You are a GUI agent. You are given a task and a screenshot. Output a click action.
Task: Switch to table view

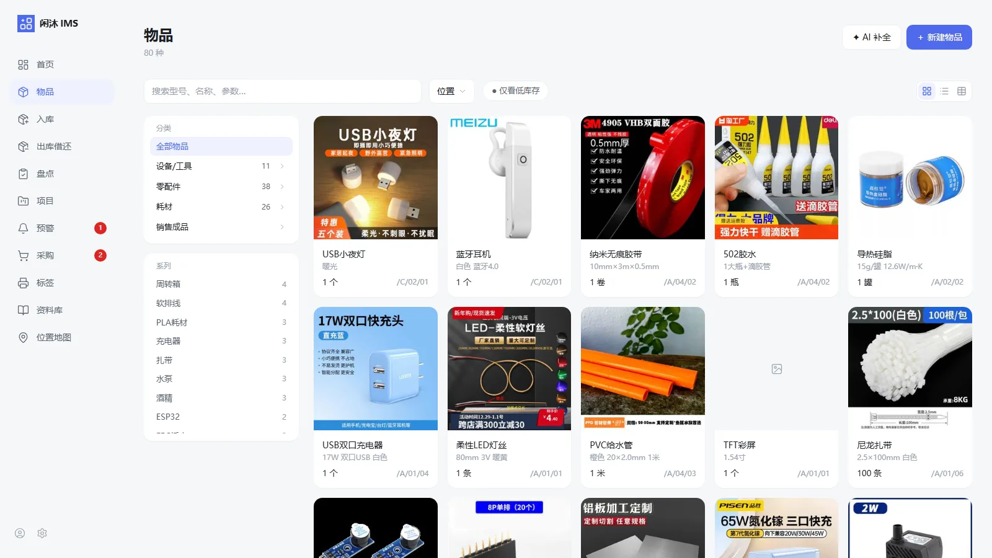(x=962, y=91)
